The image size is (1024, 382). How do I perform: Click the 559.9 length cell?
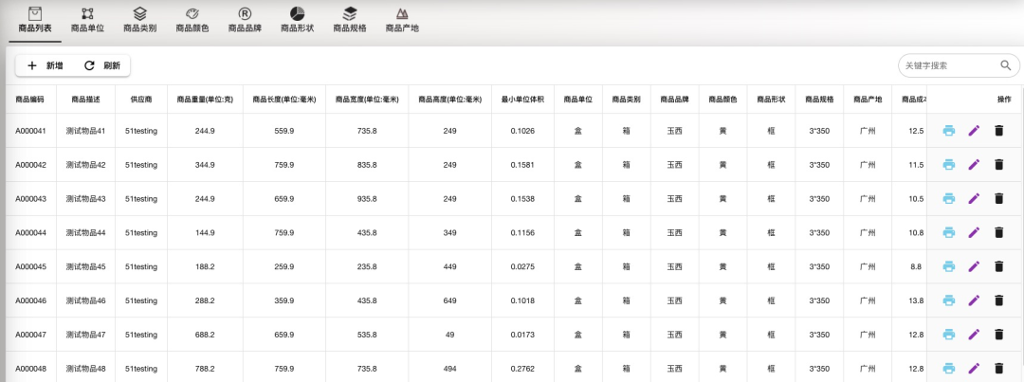(284, 131)
